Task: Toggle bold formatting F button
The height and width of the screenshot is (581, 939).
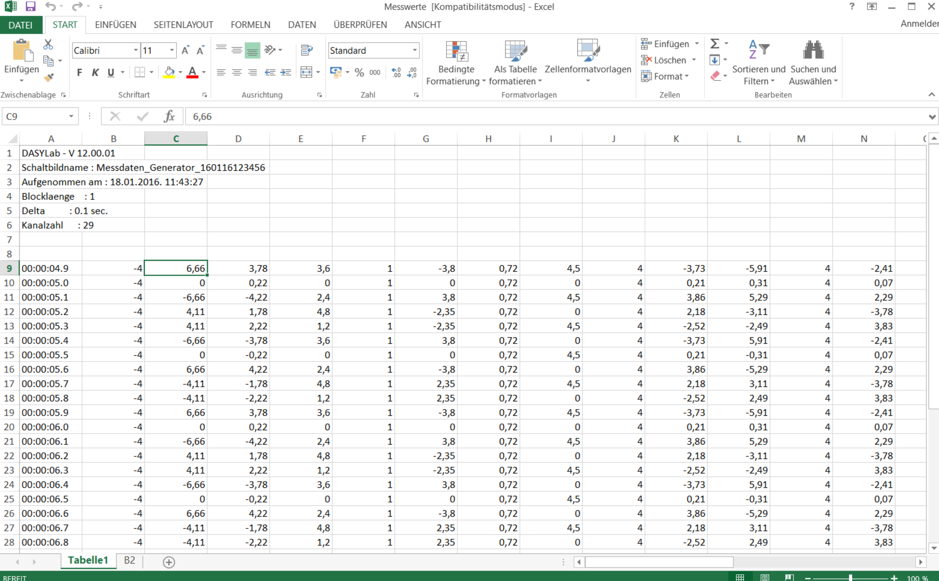Action: (79, 73)
